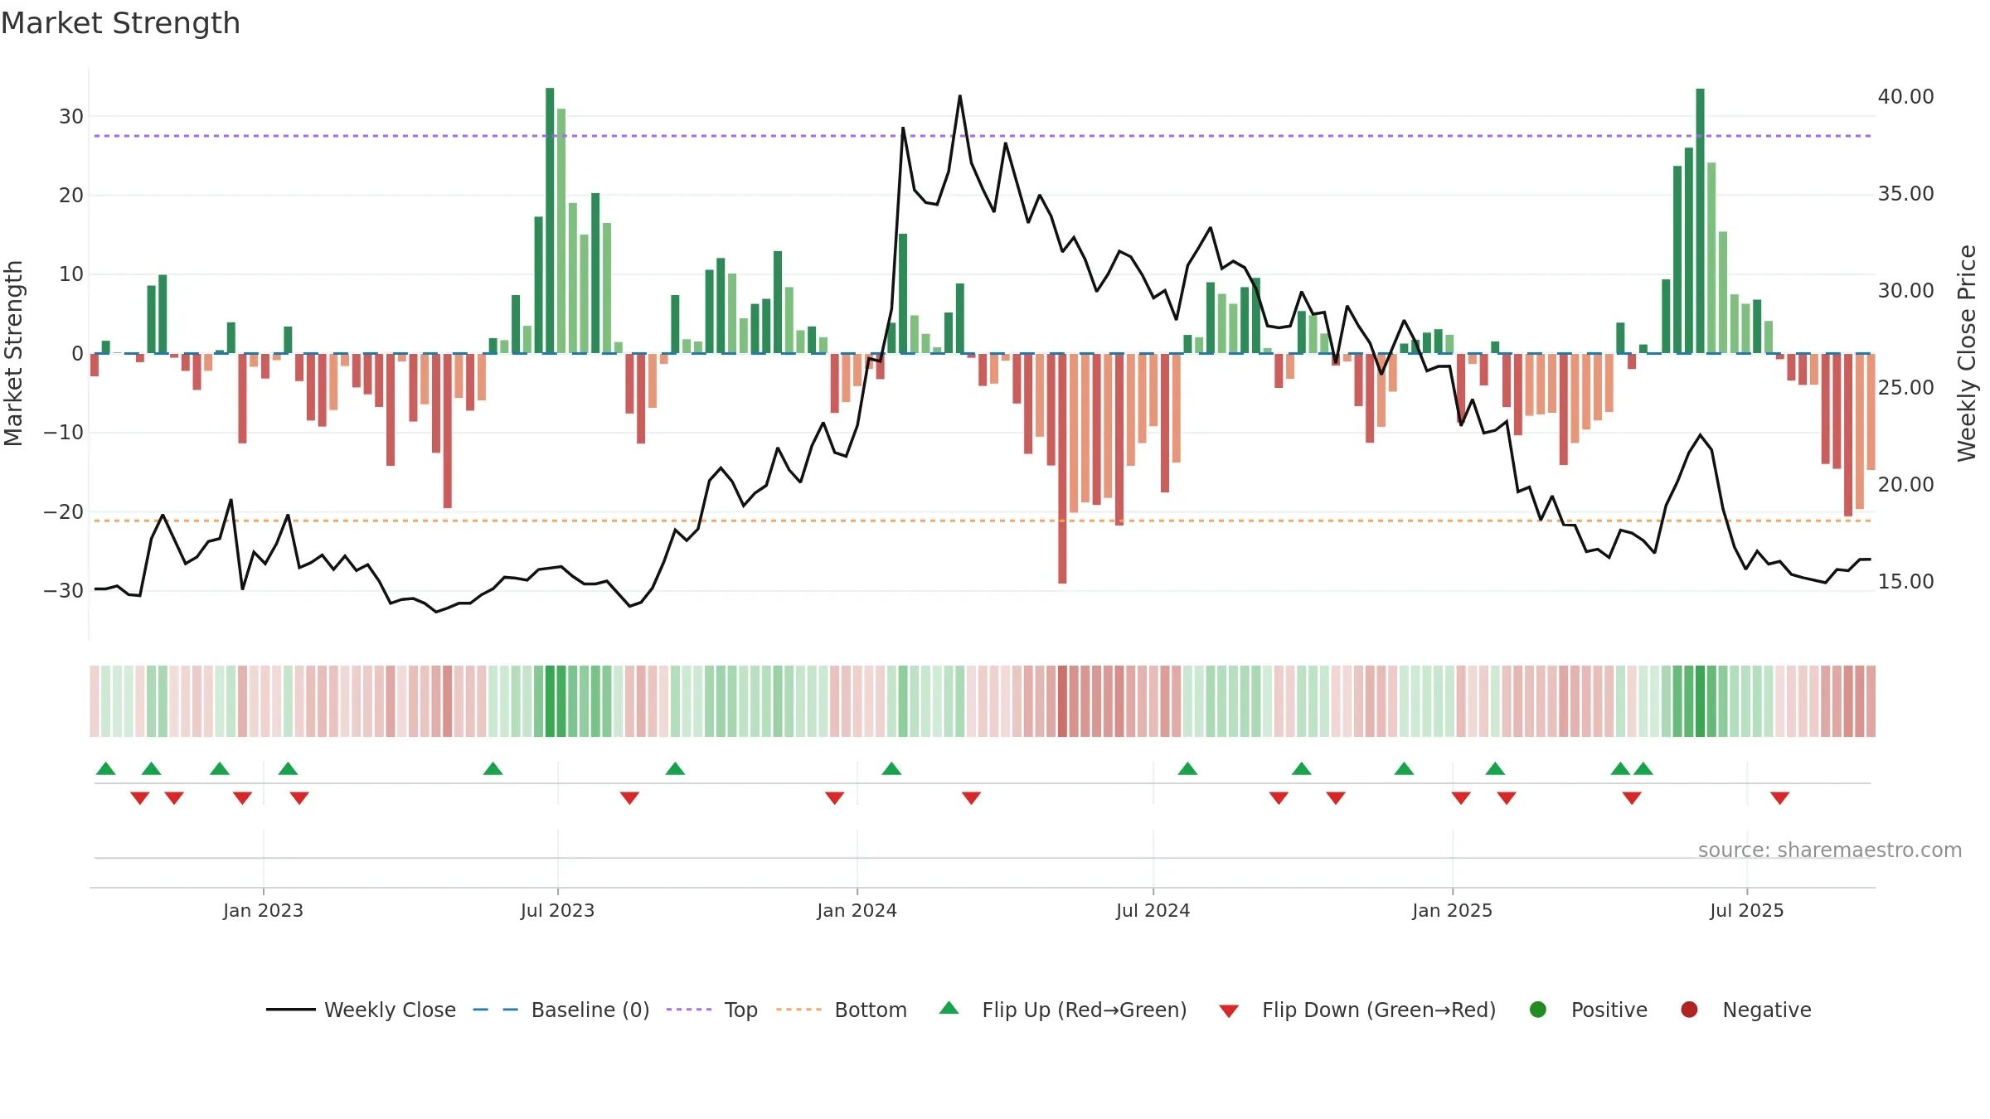Click the deepest red bar near −30

point(1062,468)
